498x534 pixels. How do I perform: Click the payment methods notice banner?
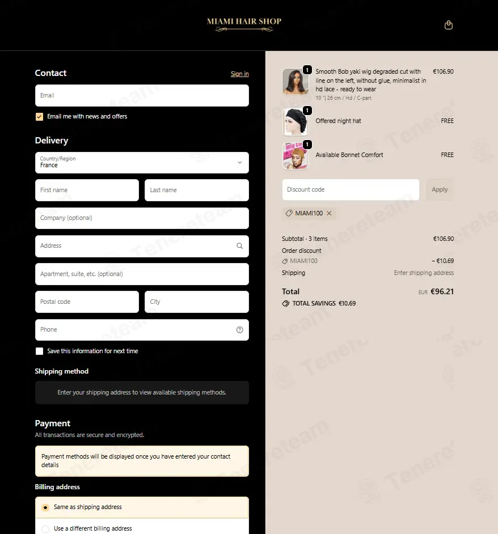click(142, 461)
